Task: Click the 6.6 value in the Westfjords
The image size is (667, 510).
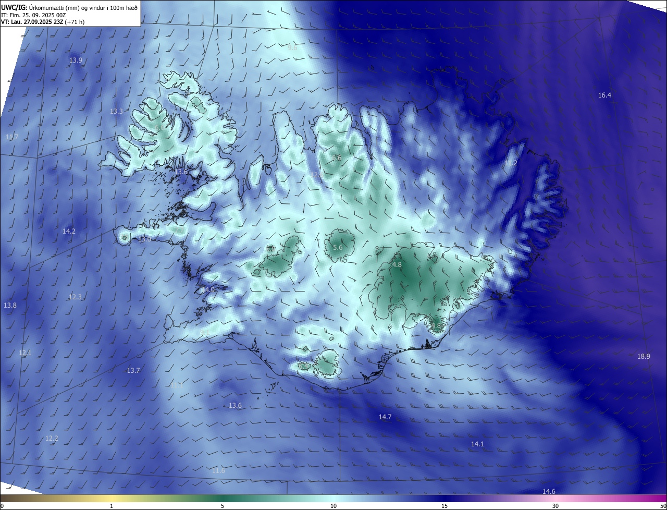Action: click(159, 127)
